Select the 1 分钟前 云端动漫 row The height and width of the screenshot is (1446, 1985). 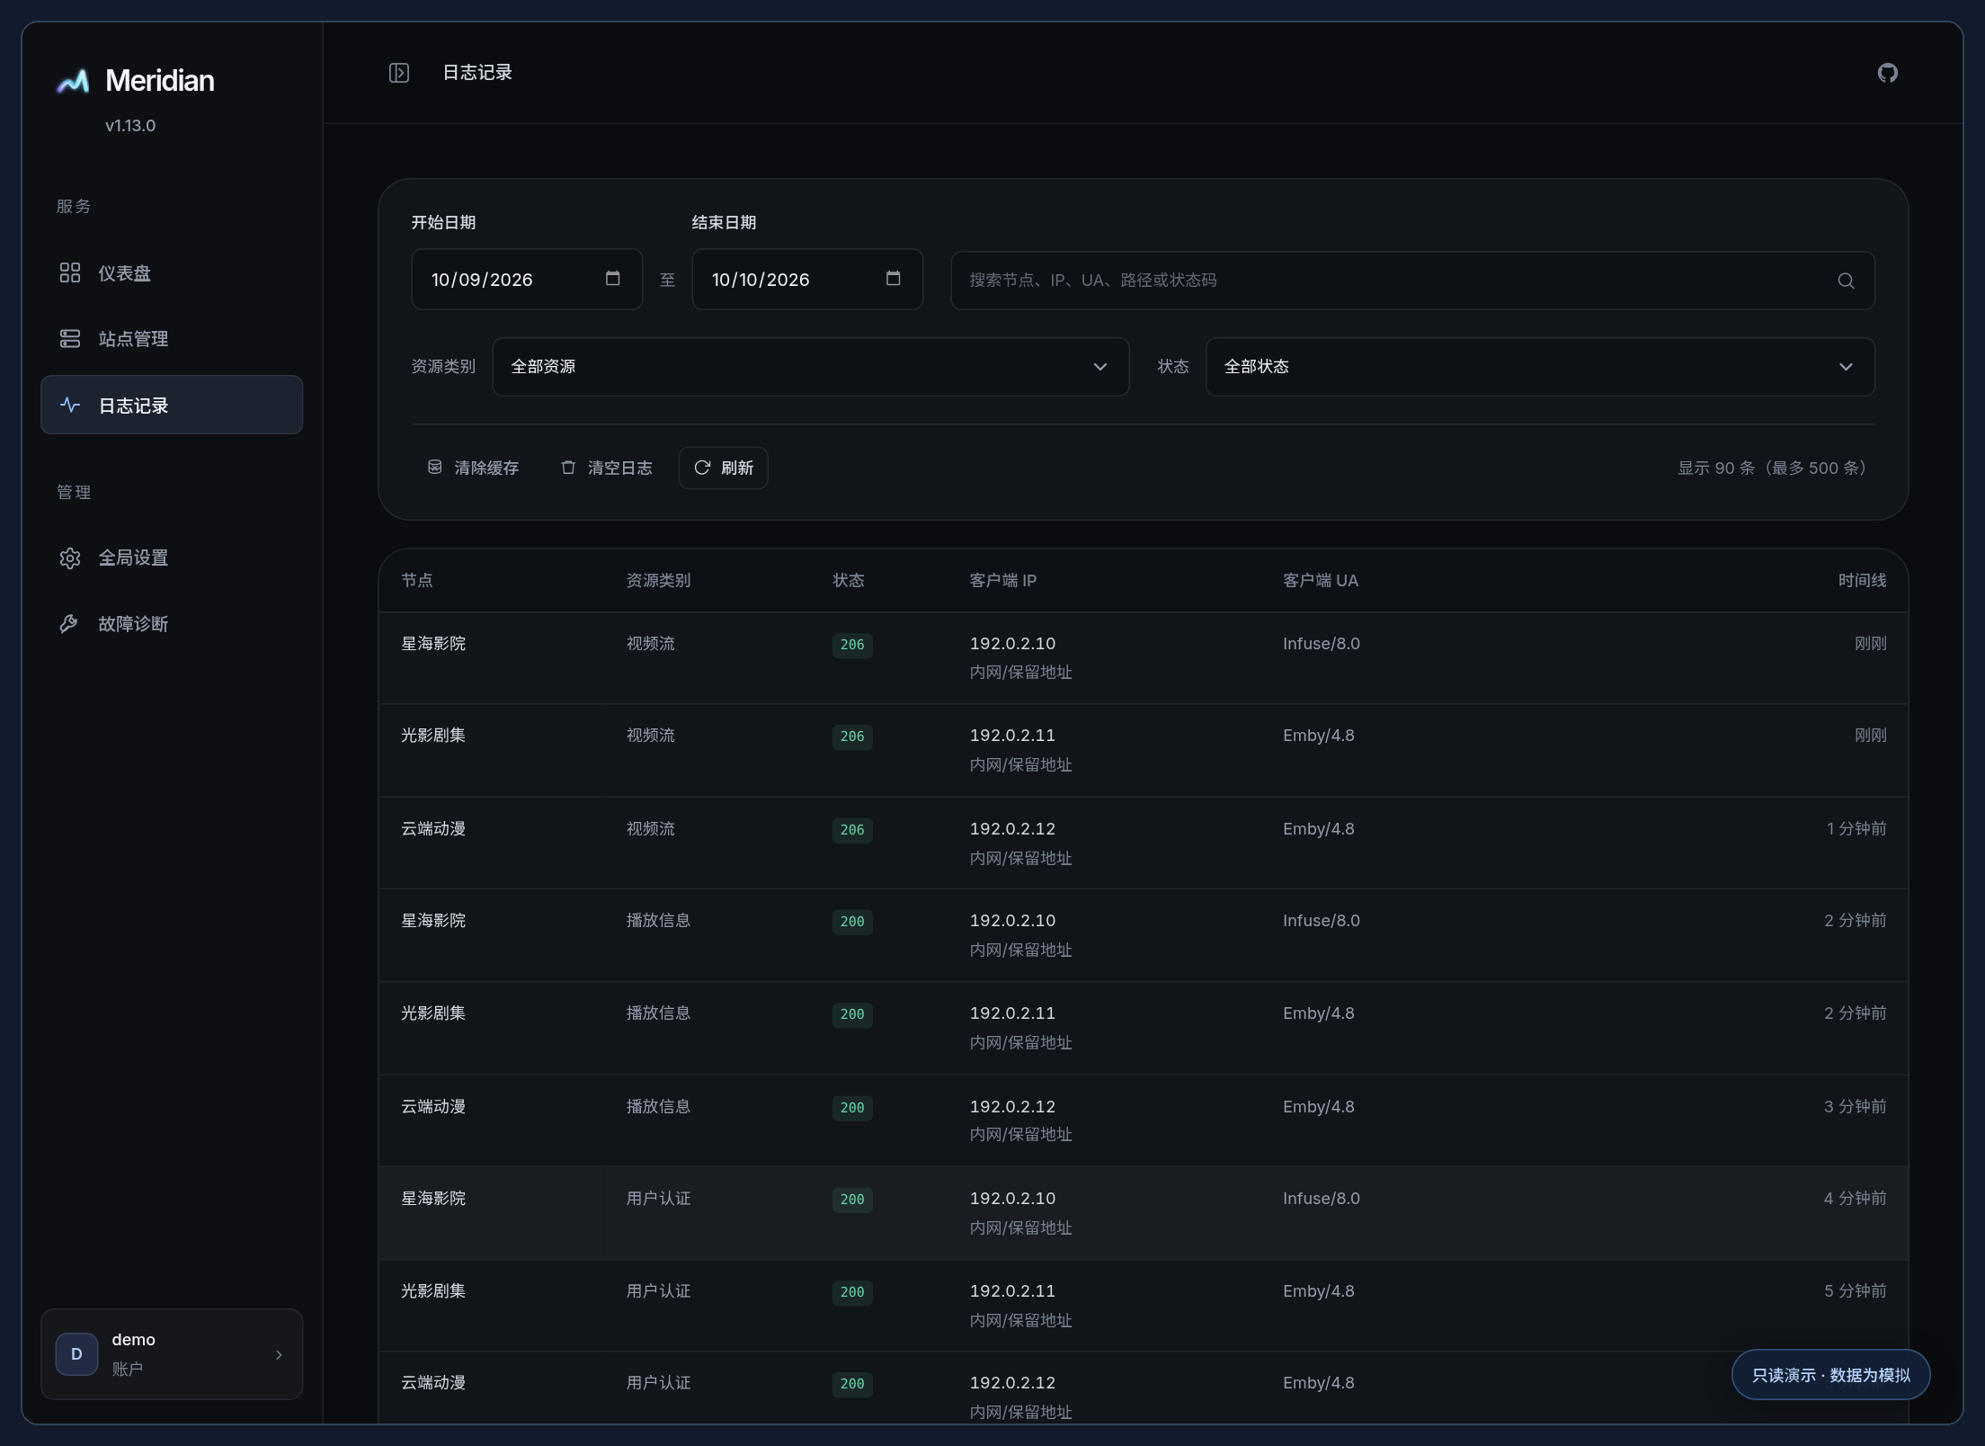(1144, 843)
